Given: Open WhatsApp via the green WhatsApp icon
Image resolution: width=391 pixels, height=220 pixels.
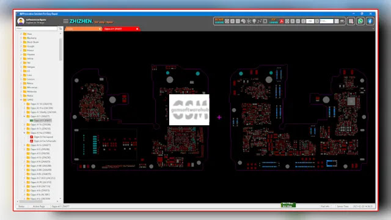Looking at the screenshot, I should tap(360, 21).
